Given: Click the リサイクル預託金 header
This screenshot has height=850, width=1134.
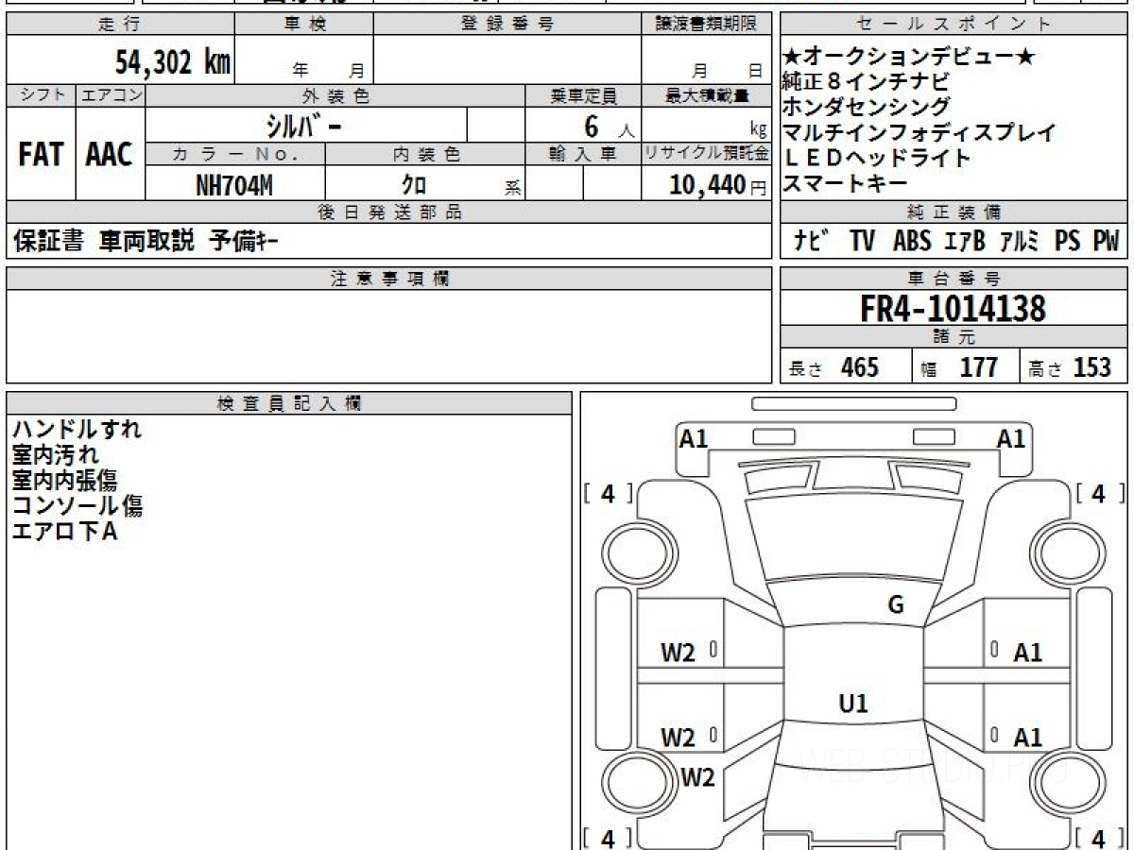Looking at the screenshot, I should [706, 154].
